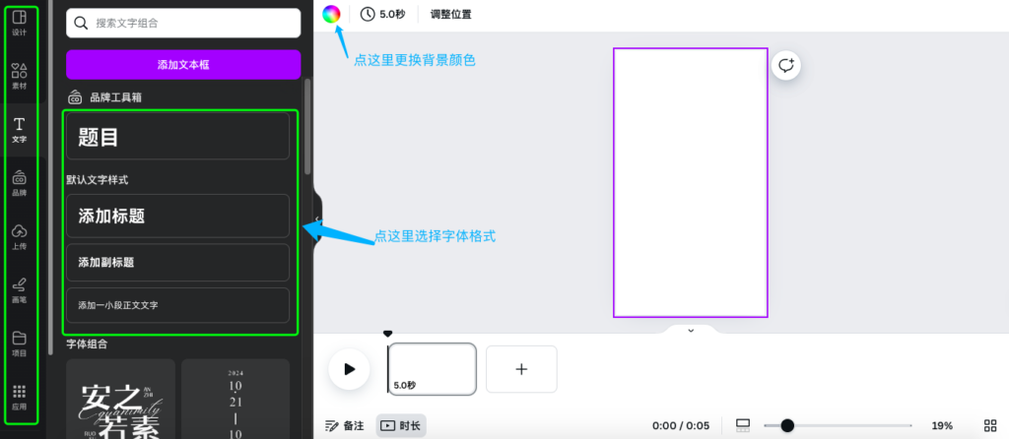Viewport: 1009px width, 439px height.
Task: Add the 题目 brand text style
Action: coord(177,136)
